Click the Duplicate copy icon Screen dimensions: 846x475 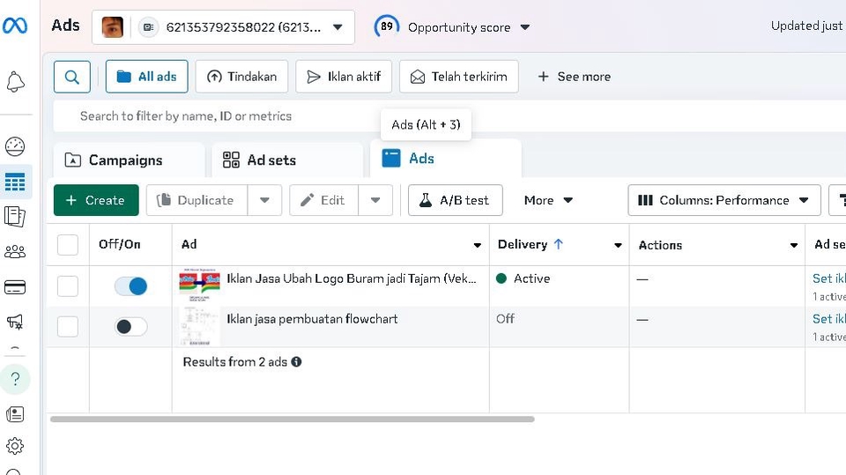click(164, 200)
